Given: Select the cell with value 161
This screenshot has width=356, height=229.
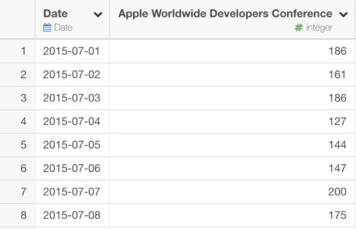Looking at the screenshot, I should pos(337,74).
